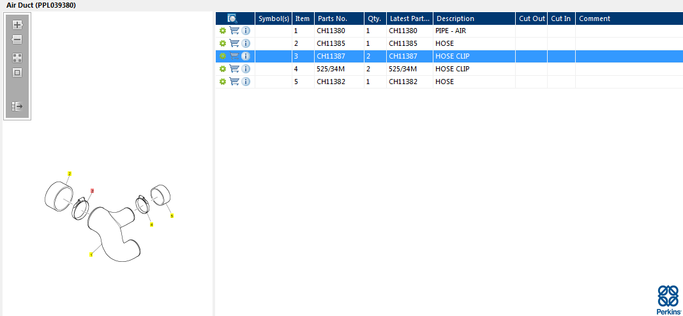Open info for CH11387 HOSE CLIP
The image size is (683, 316).
point(246,56)
